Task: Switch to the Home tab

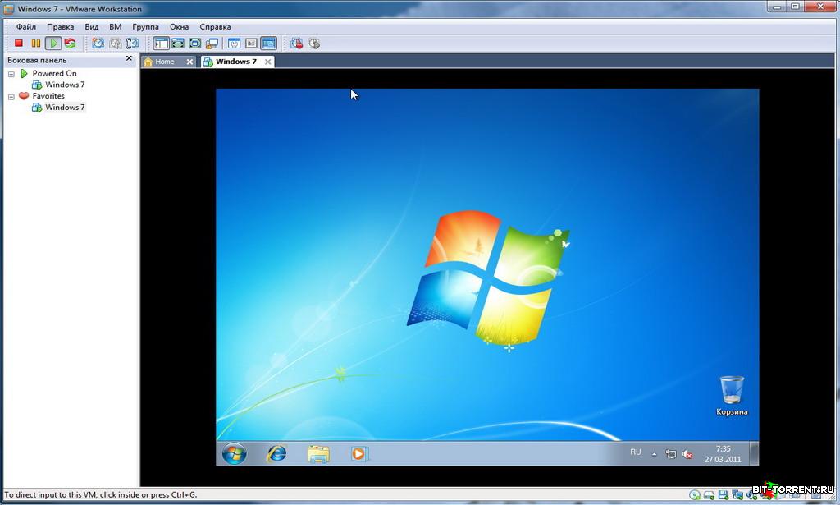Action: (164, 62)
